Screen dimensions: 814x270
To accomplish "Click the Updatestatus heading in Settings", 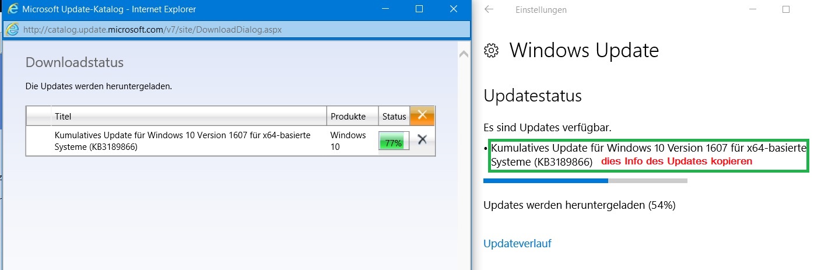I will point(533,96).
